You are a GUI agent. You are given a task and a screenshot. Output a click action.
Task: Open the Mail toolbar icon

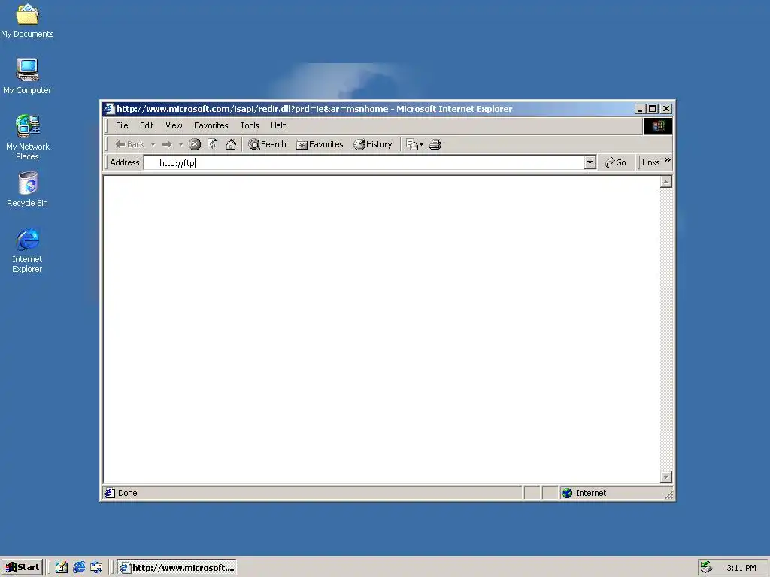click(x=411, y=144)
